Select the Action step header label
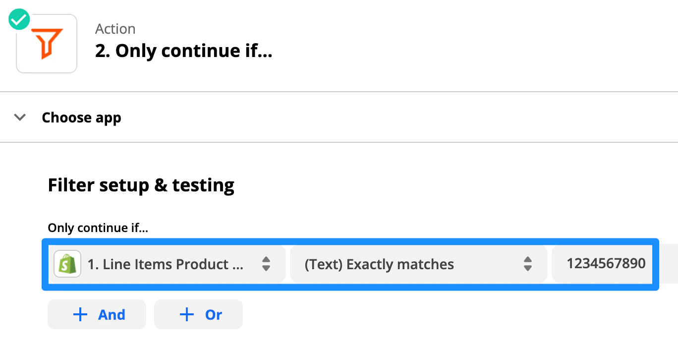Viewport: 678px width, 351px height. [x=115, y=28]
